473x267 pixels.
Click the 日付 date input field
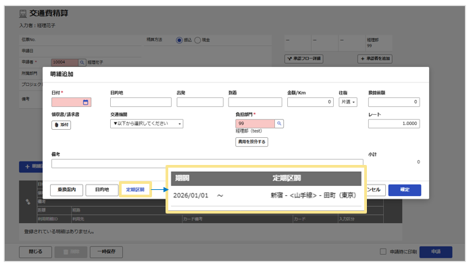(71, 102)
